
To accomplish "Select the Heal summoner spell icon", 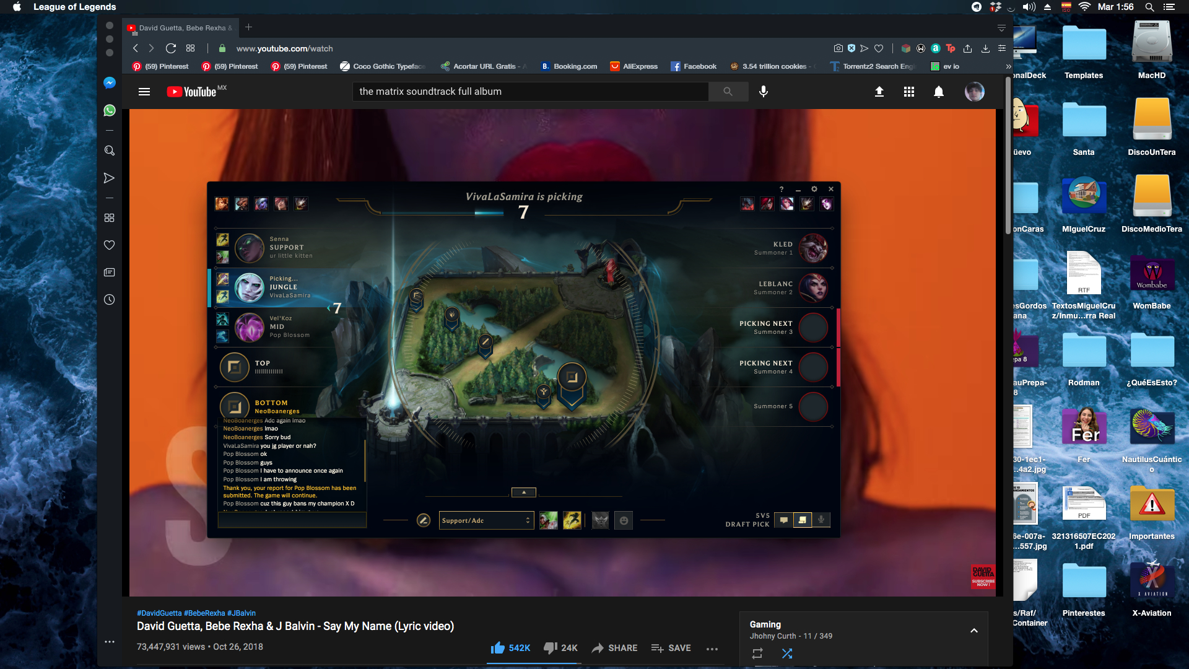I will (x=548, y=521).
